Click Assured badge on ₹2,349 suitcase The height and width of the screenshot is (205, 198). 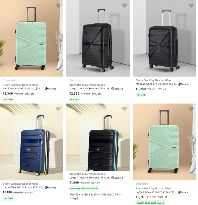pyautogui.click(x=51, y=89)
